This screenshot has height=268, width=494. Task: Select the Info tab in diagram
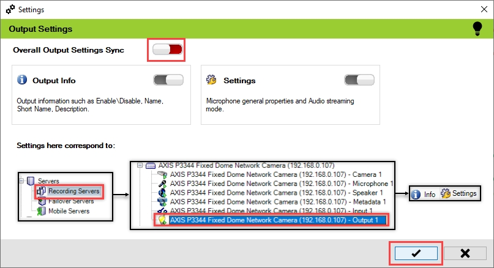(x=424, y=194)
